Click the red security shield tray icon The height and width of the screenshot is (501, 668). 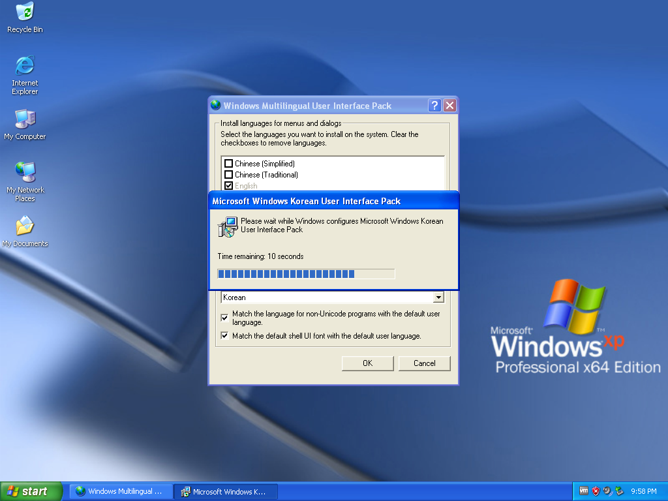tap(596, 491)
